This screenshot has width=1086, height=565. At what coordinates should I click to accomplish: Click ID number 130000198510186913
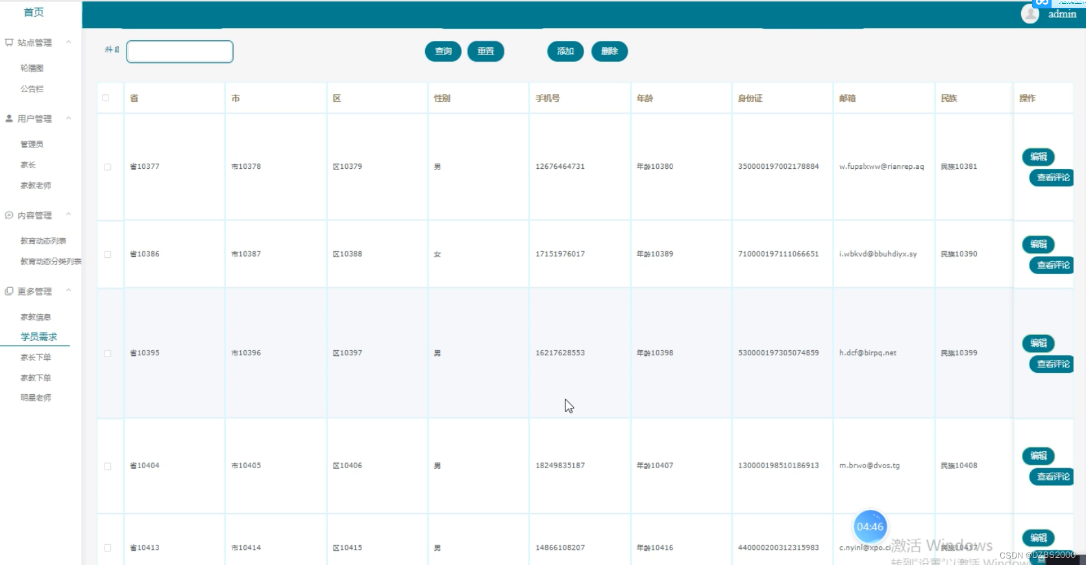tap(778, 466)
